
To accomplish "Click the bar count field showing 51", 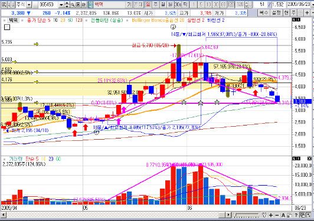I will pyautogui.click(x=260, y=4).
